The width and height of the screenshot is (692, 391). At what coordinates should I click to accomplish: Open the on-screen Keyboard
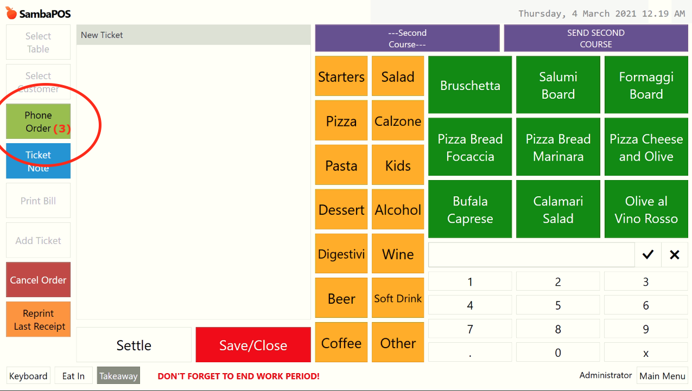pyautogui.click(x=28, y=376)
